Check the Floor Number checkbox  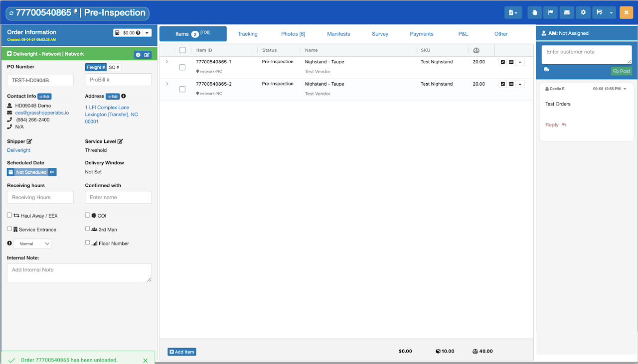pos(88,243)
